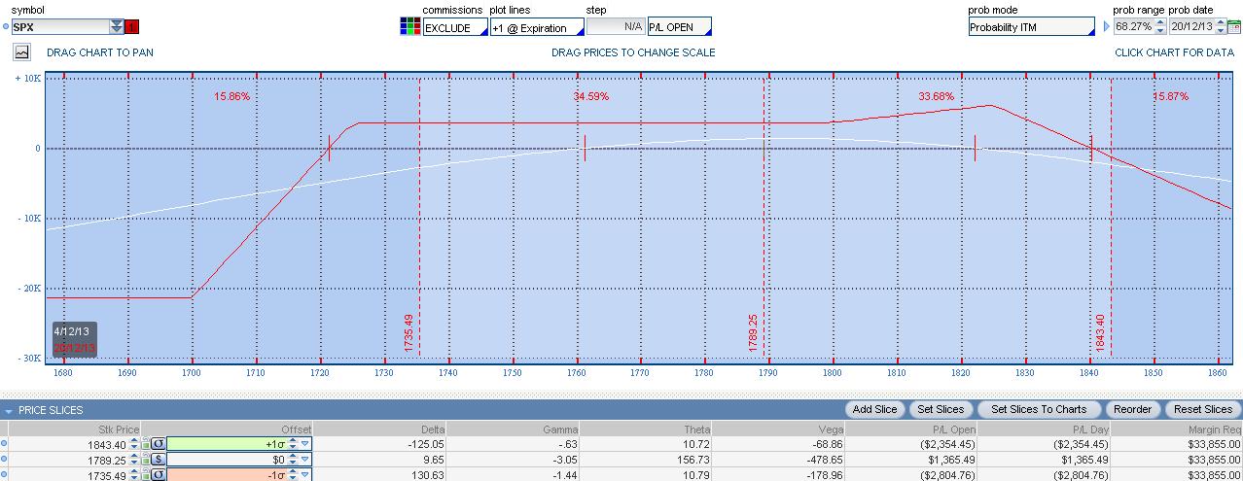1243x481 pixels.
Task: Open the chart color grid icon
Action: coord(410,26)
